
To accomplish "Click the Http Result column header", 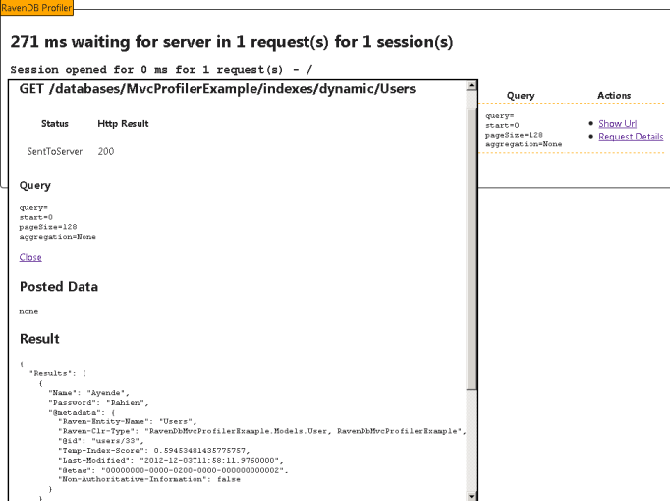I will click(123, 124).
